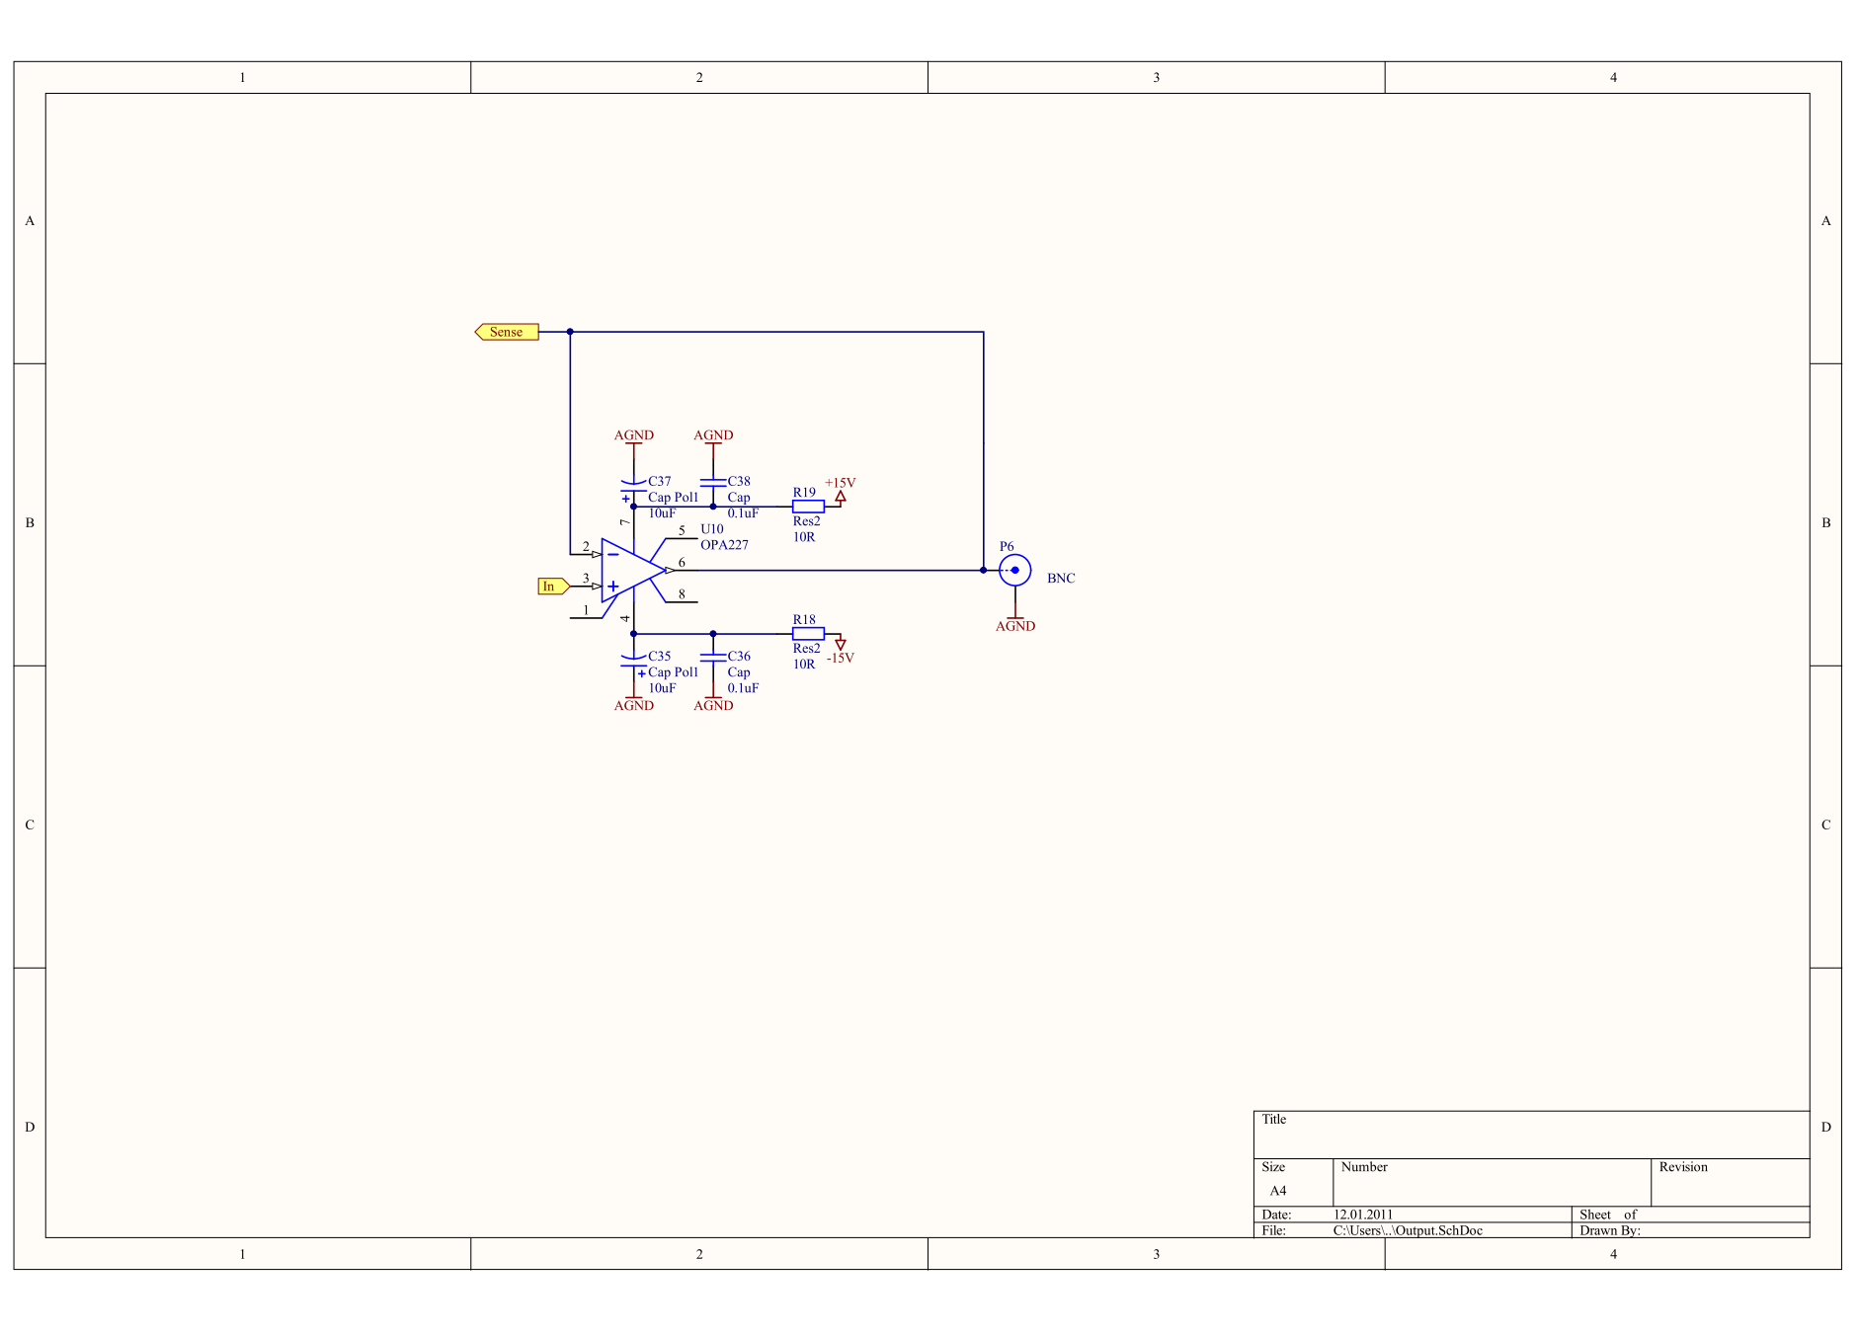Click the C38 capacitor symbol
Image resolution: width=1859 pixels, height=1335 pixels.
(x=713, y=483)
